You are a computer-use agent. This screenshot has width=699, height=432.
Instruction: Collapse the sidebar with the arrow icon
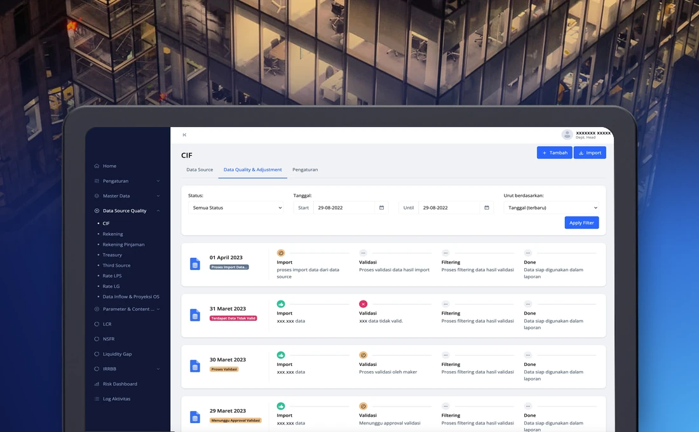pos(184,135)
